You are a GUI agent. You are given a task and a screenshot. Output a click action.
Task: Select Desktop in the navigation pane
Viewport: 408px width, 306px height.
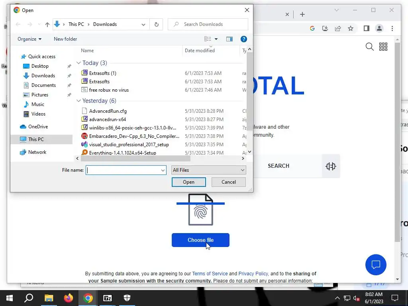[x=40, y=66]
